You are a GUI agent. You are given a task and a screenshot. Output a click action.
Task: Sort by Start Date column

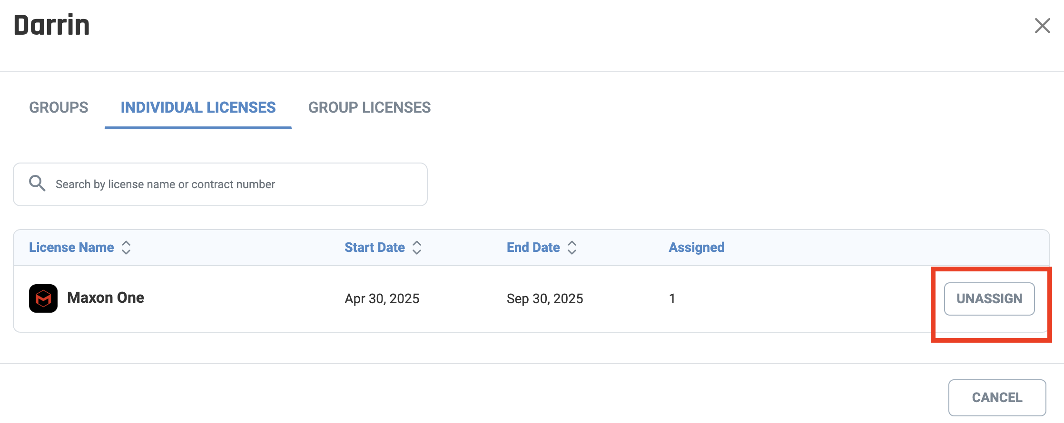383,248
